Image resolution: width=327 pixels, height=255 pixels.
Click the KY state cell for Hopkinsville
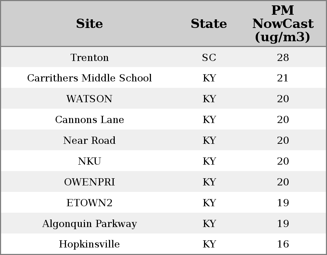click(x=209, y=244)
